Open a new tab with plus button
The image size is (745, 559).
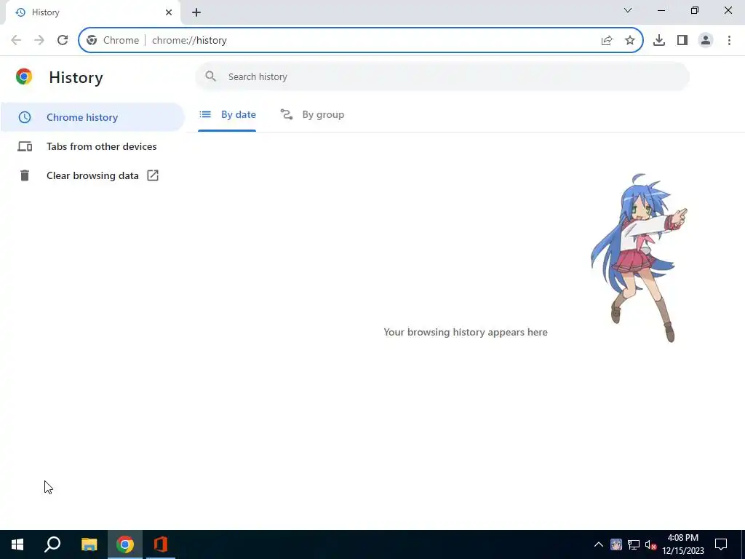coord(196,12)
